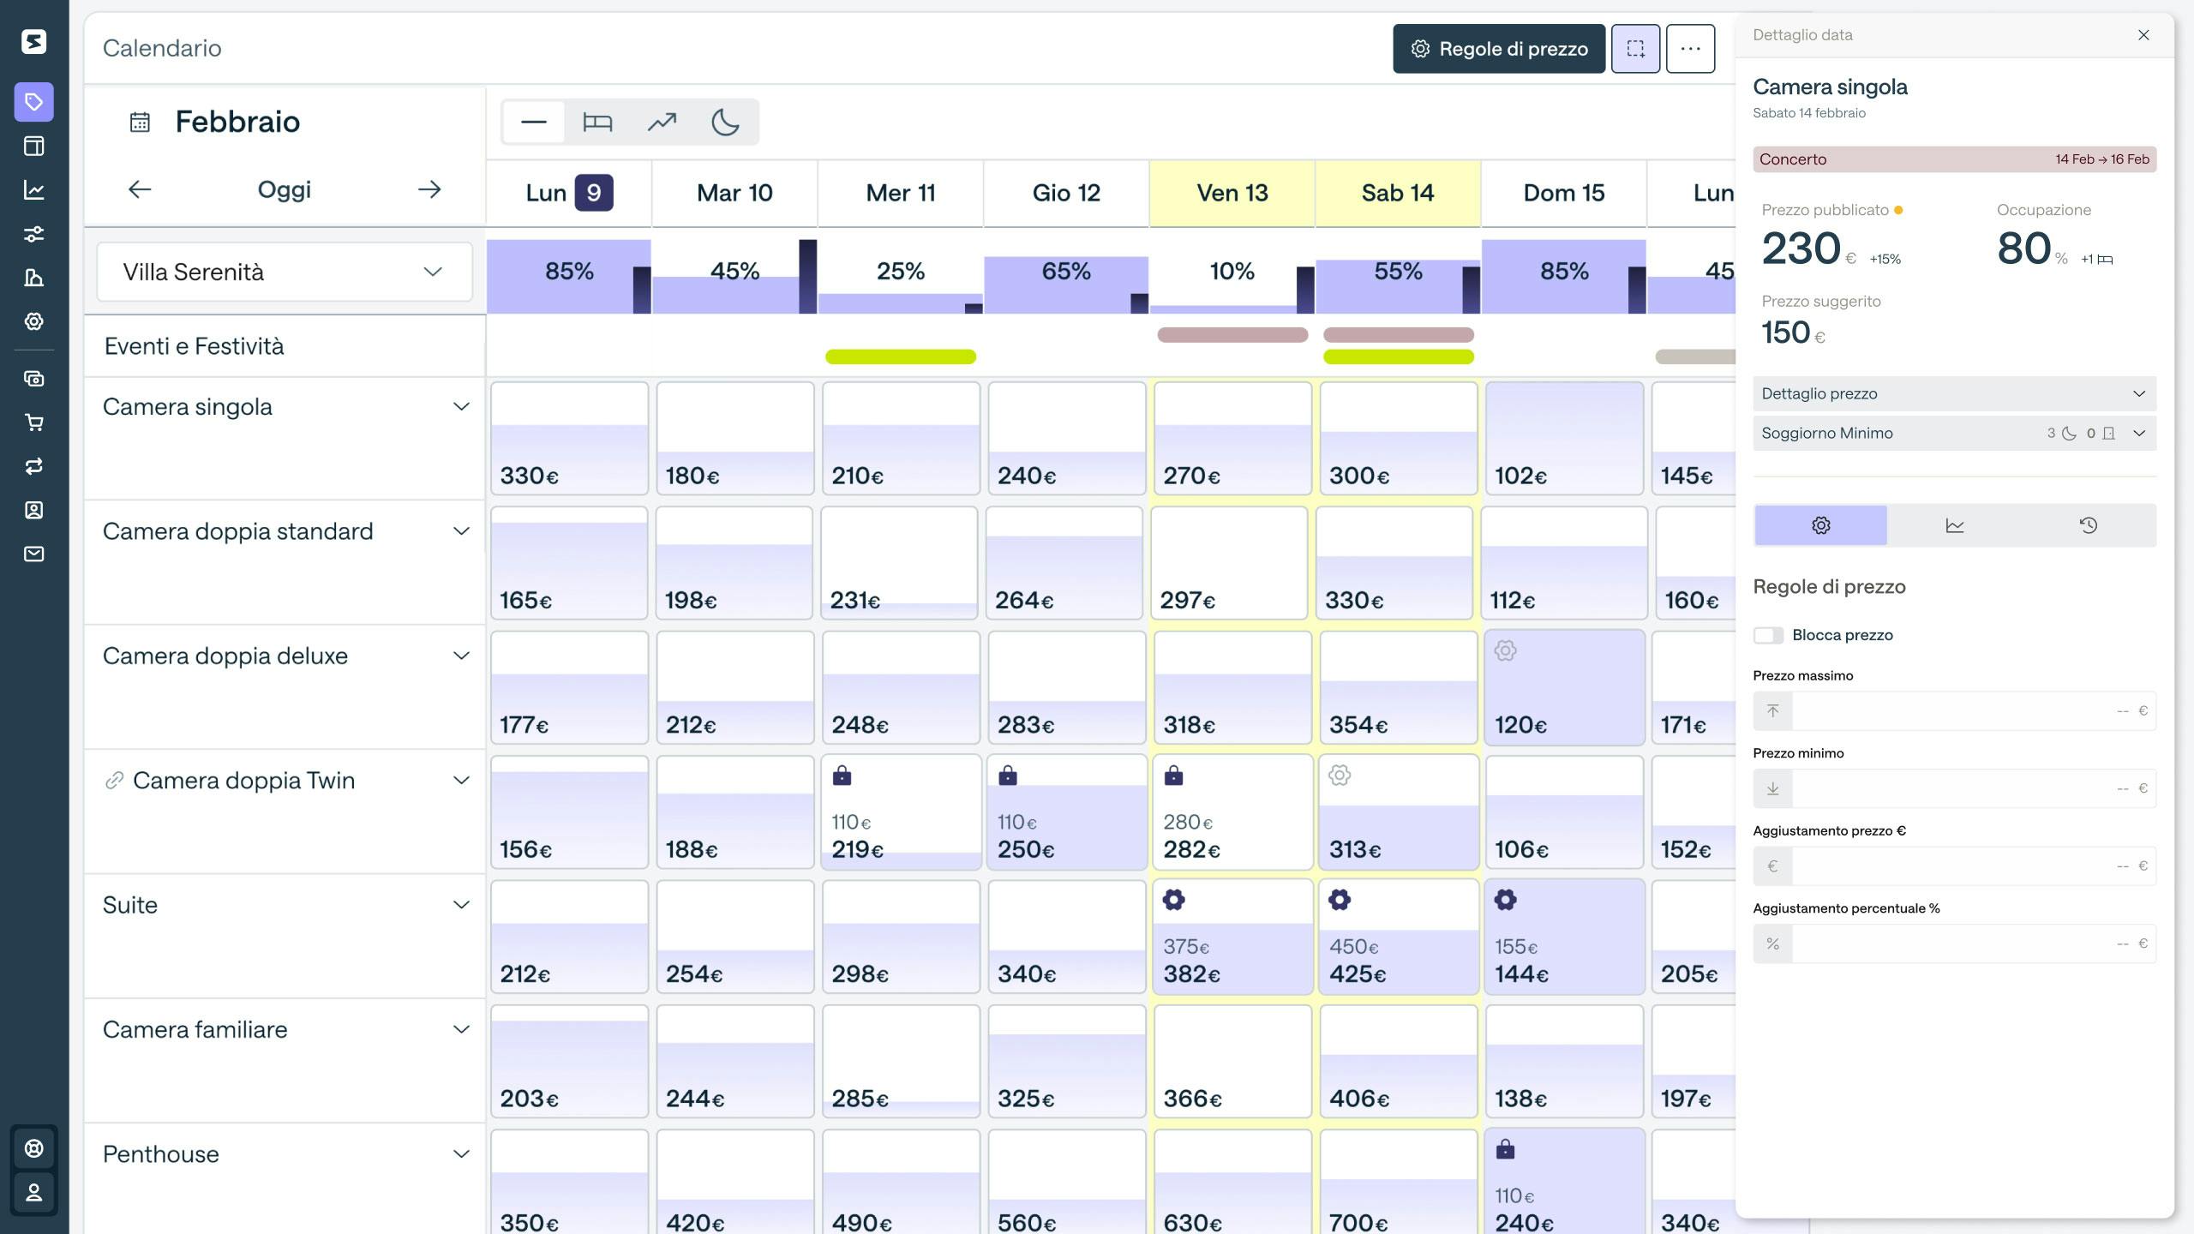This screenshot has width=2194, height=1234.
Task: Click the Prezzo minimo input field
Action: pyautogui.click(x=1954, y=788)
